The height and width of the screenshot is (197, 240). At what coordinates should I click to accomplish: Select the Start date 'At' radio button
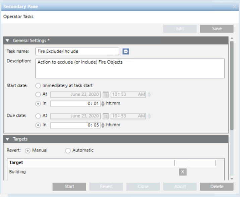(x=38, y=94)
